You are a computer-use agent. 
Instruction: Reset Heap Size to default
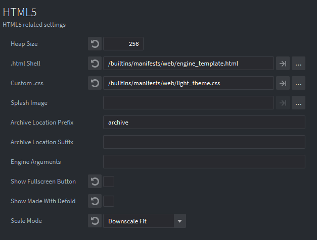(95, 44)
